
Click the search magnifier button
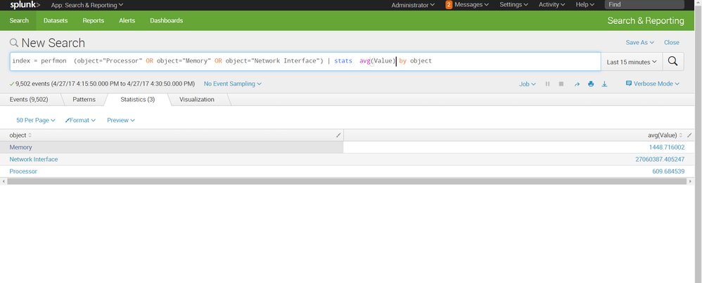tap(673, 62)
